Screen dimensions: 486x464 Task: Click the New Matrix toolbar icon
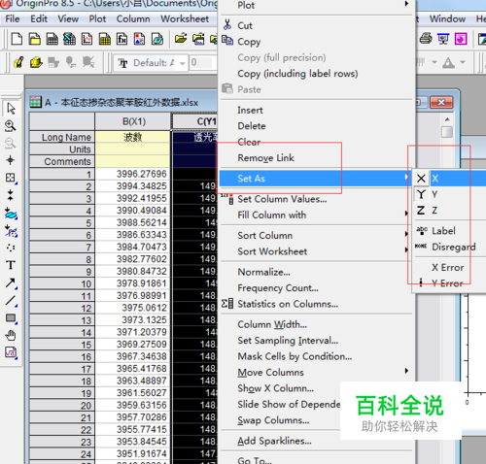point(104,39)
